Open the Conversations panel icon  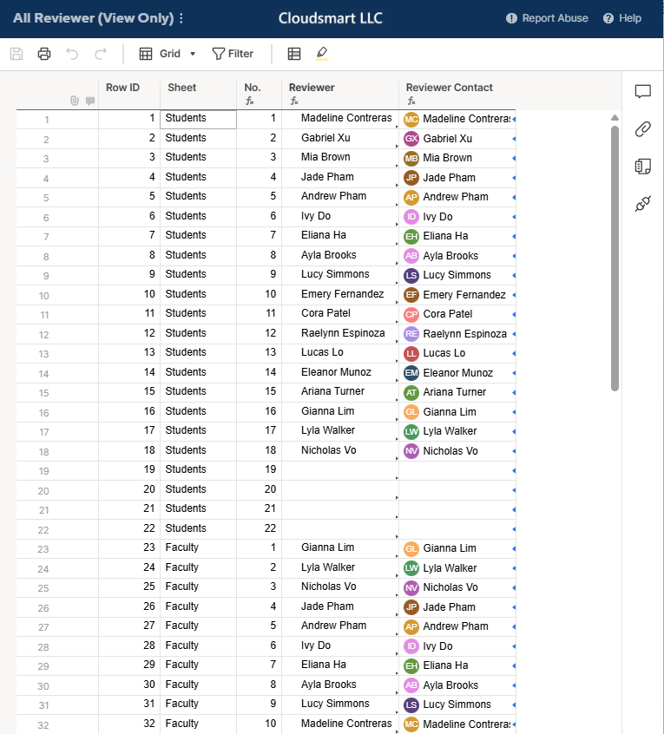643,91
